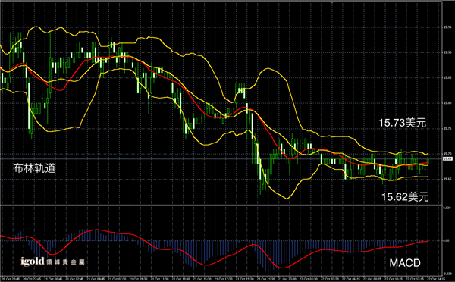Click the small chart-shift triangle at top

[x=332, y=2]
